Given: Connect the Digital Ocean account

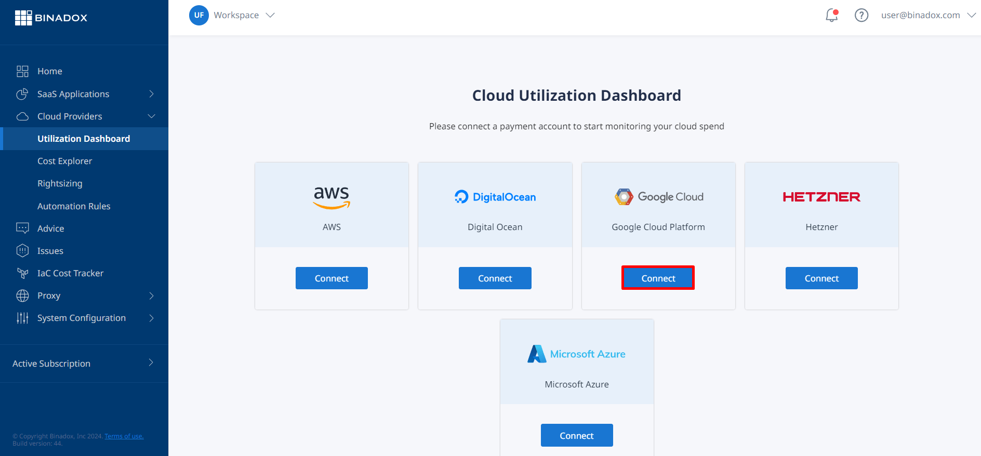Looking at the screenshot, I should coord(495,278).
